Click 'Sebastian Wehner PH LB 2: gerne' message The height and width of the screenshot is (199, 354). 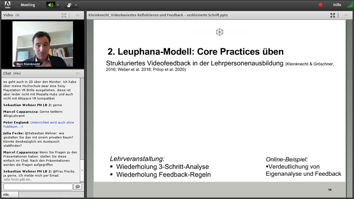point(33,105)
